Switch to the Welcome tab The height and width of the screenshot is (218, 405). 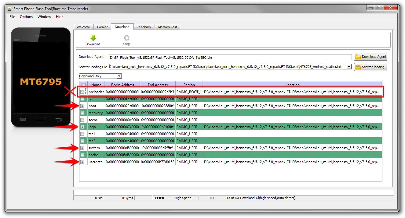[x=83, y=27]
